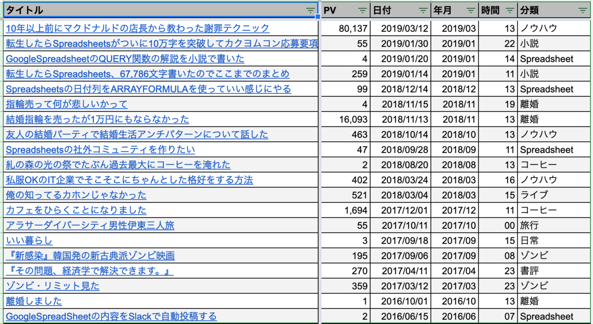
Task: Select the 年月 cell 2017/04
Action: [x=455, y=271]
